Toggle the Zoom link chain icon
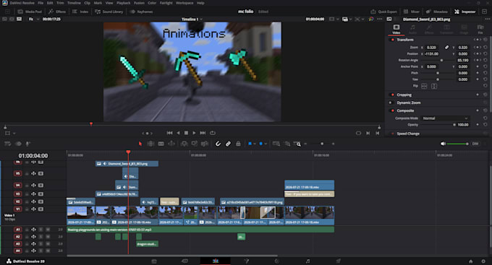Image resolution: width=492 pixels, height=265 pixels. pyautogui.click(x=446, y=48)
